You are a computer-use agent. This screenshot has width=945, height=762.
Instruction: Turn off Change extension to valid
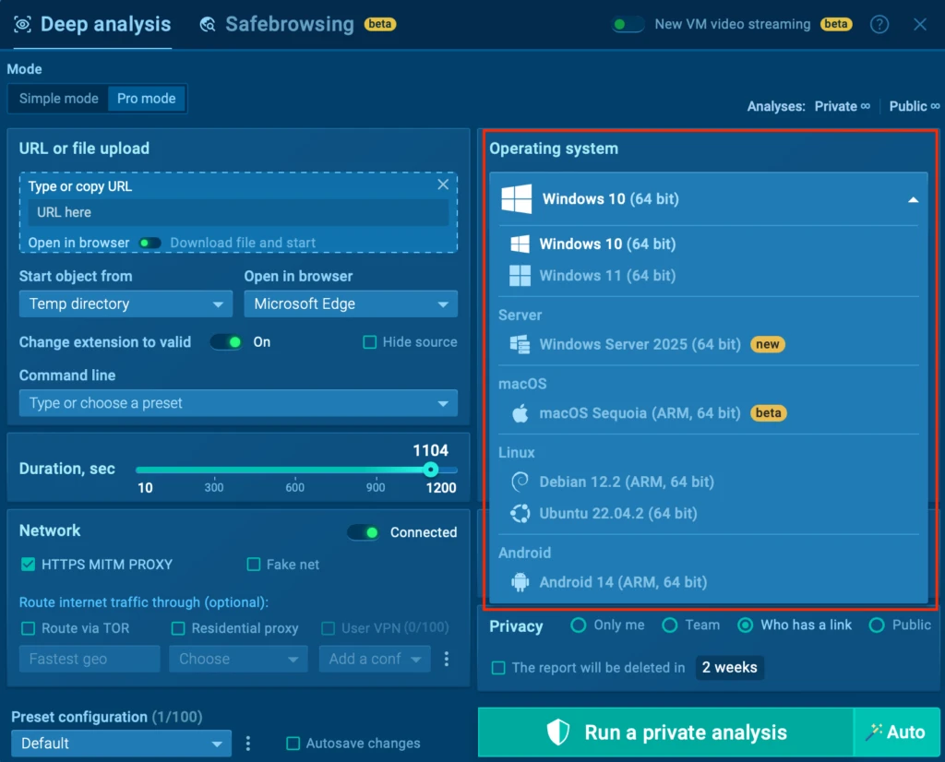(227, 342)
